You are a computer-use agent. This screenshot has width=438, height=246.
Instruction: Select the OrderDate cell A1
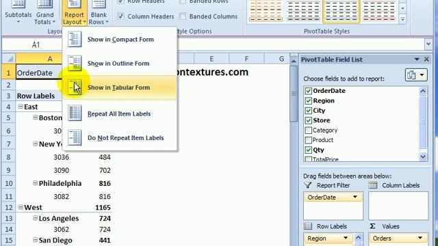(x=39, y=72)
